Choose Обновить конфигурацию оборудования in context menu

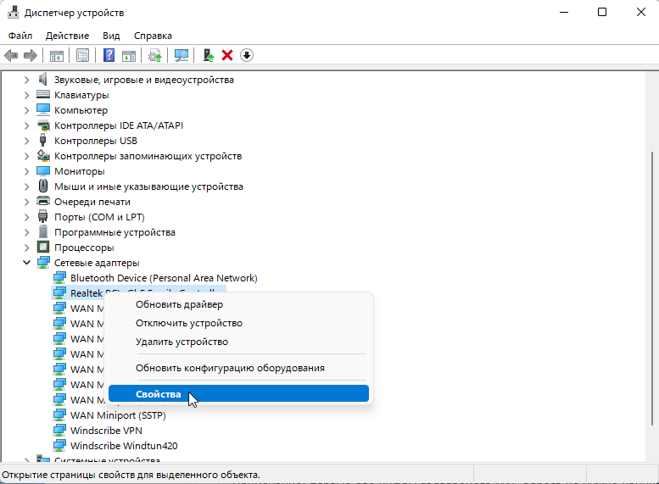pos(238,368)
